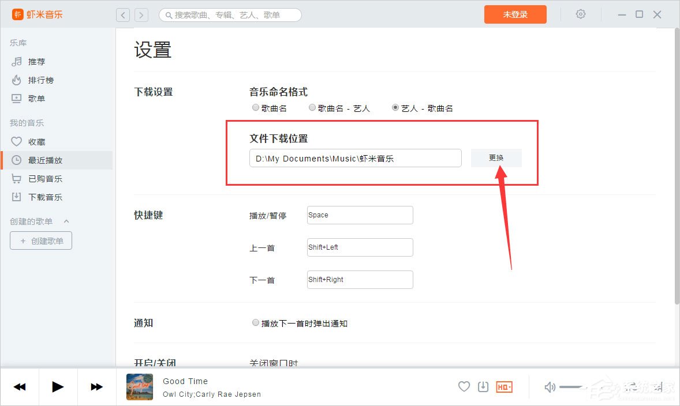
Task: Skip to the next track
Action: pyautogui.click(x=96, y=386)
